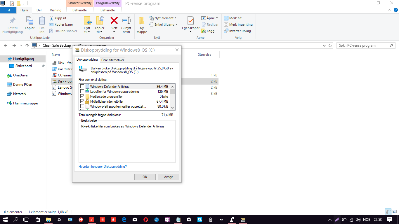399x224 pixels.
Task: Open Behandle tab under Snarveisverktøy
Action: point(80,10)
